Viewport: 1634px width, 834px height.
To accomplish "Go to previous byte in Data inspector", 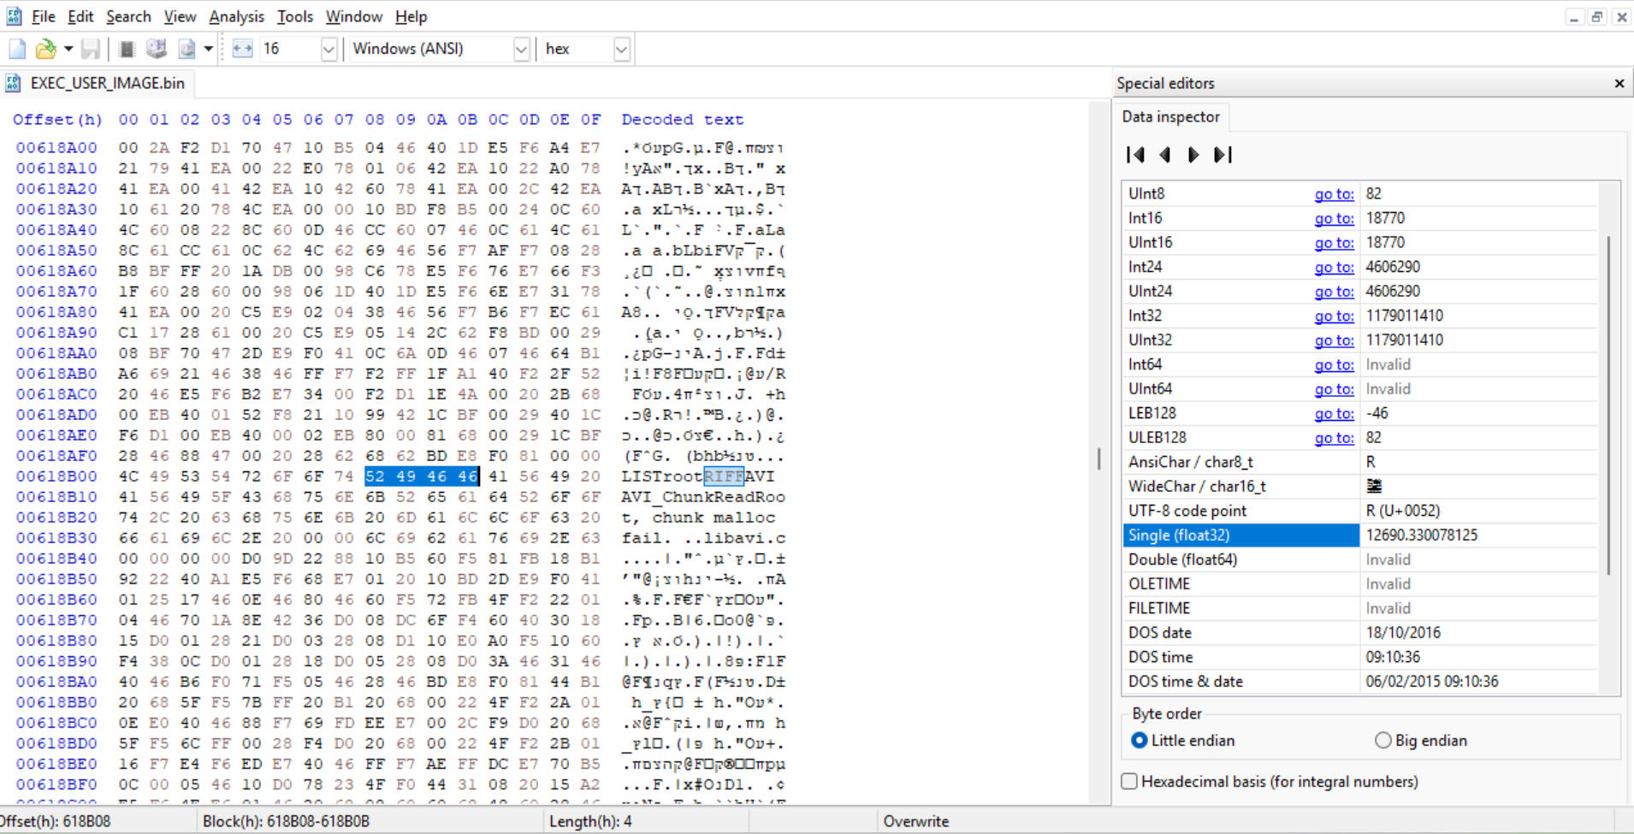I will tap(1164, 155).
